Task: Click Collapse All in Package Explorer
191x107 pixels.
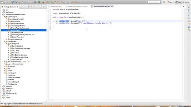Action: [29, 7]
